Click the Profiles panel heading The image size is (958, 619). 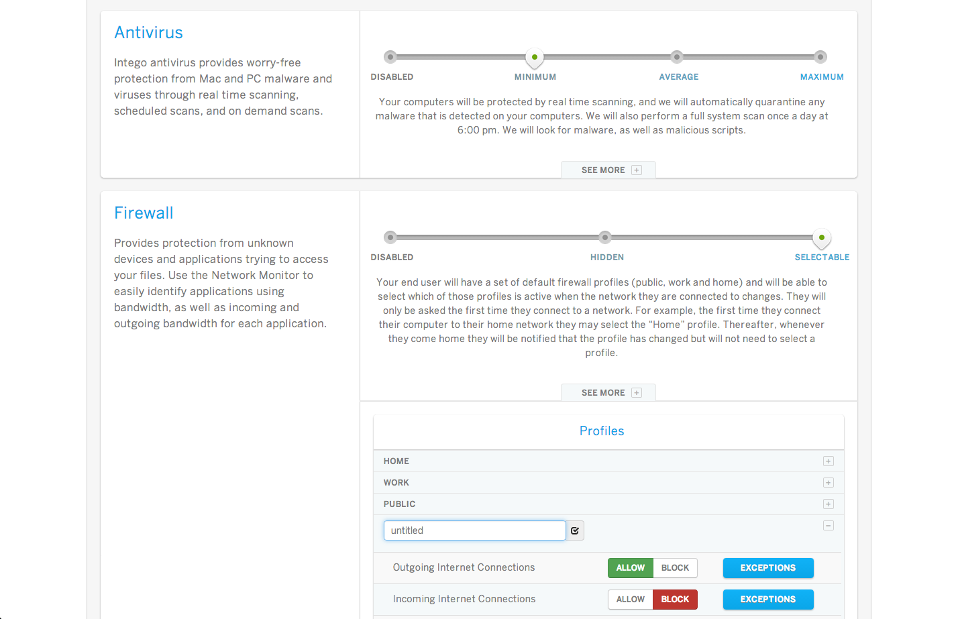tap(602, 431)
